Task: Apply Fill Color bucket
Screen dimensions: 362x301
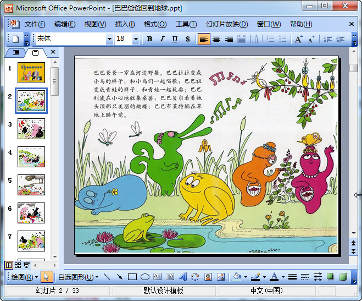Action: pyautogui.click(x=237, y=277)
